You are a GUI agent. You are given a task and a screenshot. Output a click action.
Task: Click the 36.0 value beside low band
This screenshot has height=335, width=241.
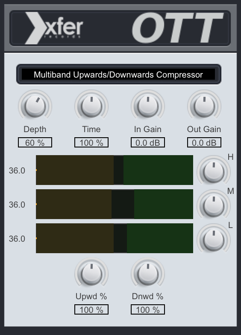pos(17,239)
